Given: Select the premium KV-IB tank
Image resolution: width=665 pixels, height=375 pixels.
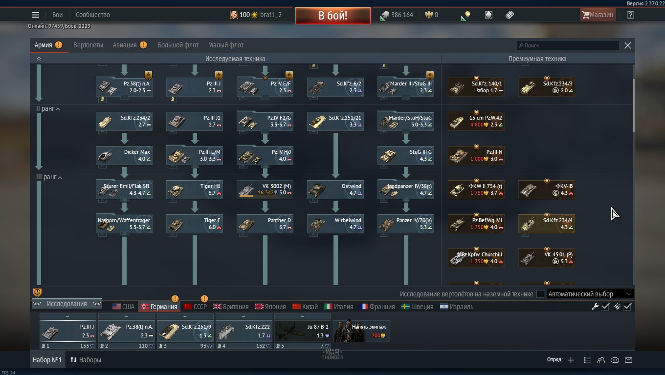Looking at the screenshot, I should (547, 189).
